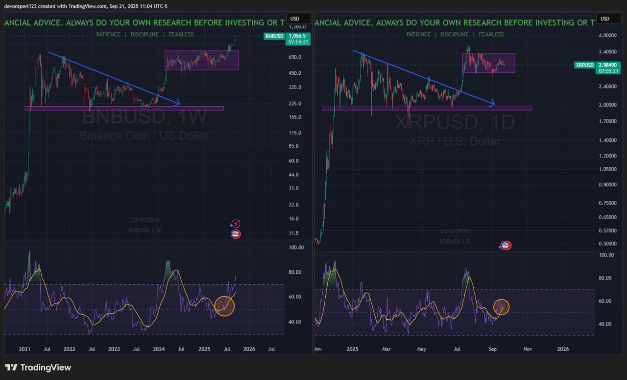Click the XRPUSD symbol price flag on the scale
Viewport: 627px width, 380px height.
584,65
